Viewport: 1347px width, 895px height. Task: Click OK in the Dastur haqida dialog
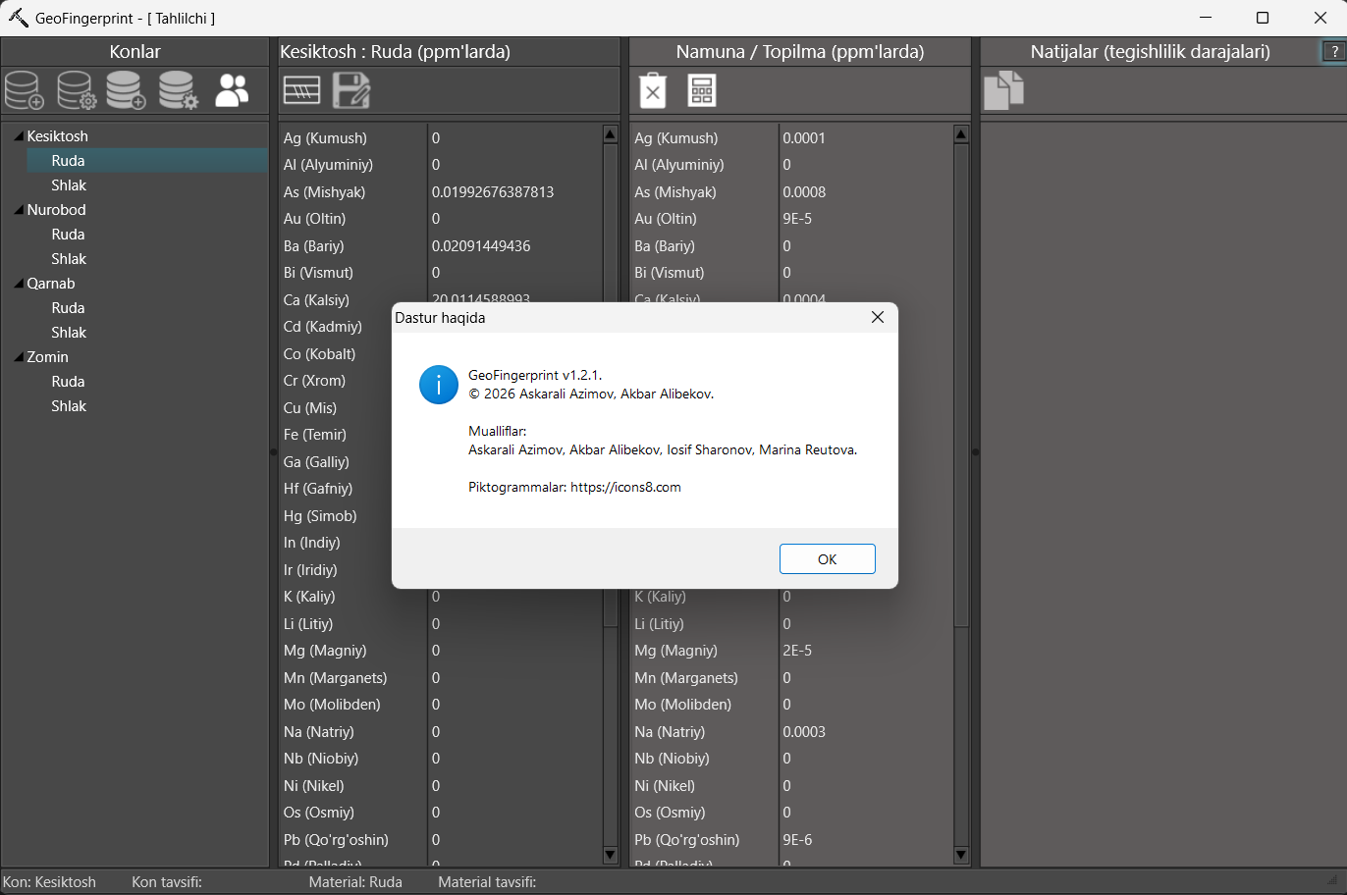(x=828, y=559)
